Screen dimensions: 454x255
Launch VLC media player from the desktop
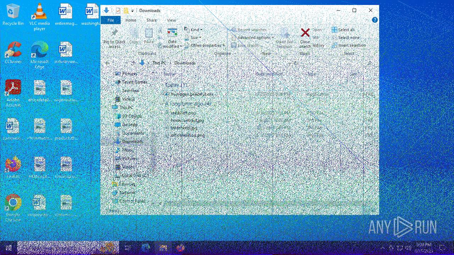coord(39,17)
